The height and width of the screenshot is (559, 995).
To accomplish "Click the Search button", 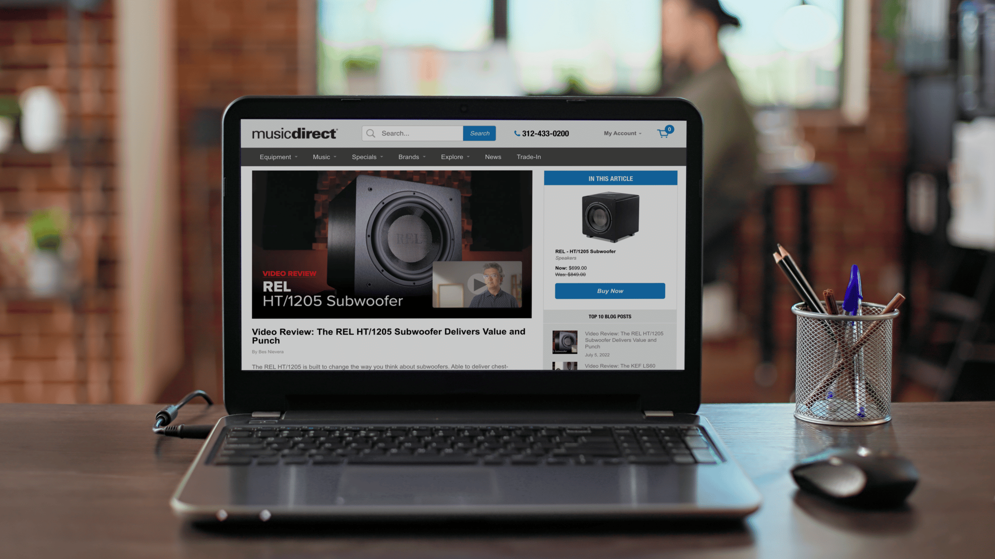I will (480, 133).
